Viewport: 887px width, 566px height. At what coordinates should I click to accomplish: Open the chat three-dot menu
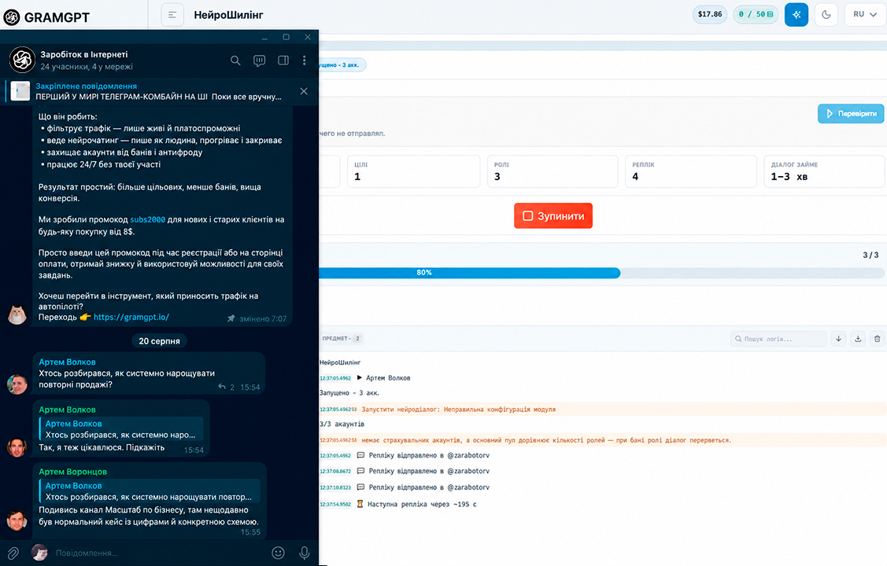point(305,61)
